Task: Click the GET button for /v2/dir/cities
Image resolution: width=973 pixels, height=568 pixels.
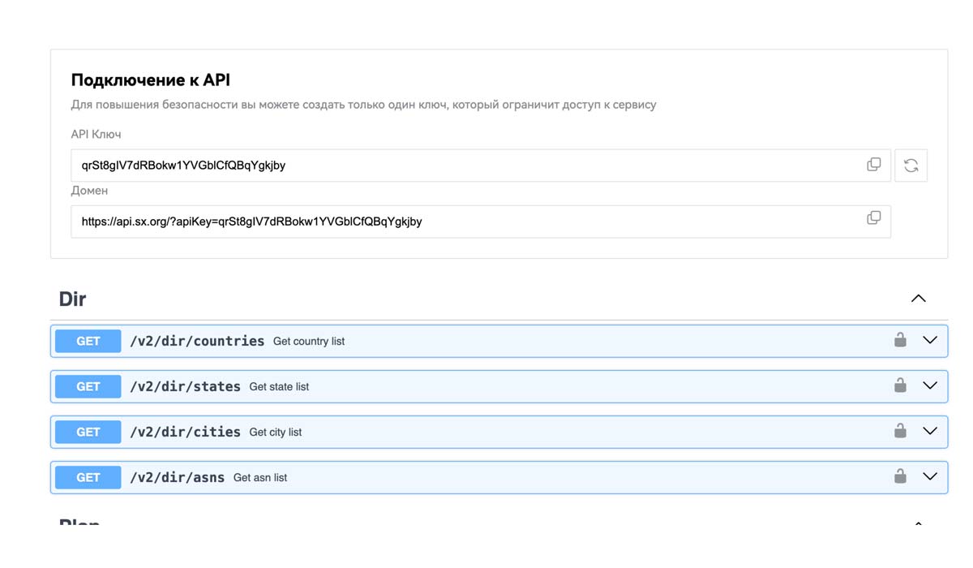Action: click(x=88, y=432)
